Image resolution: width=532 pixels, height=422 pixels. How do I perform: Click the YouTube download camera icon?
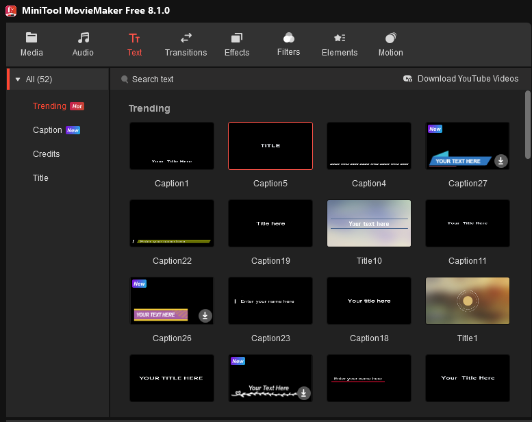(x=407, y=79)
